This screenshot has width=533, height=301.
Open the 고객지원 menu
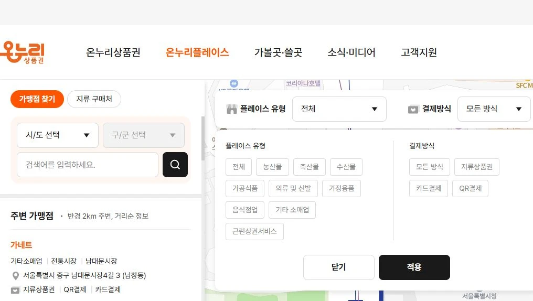[419, 52]
